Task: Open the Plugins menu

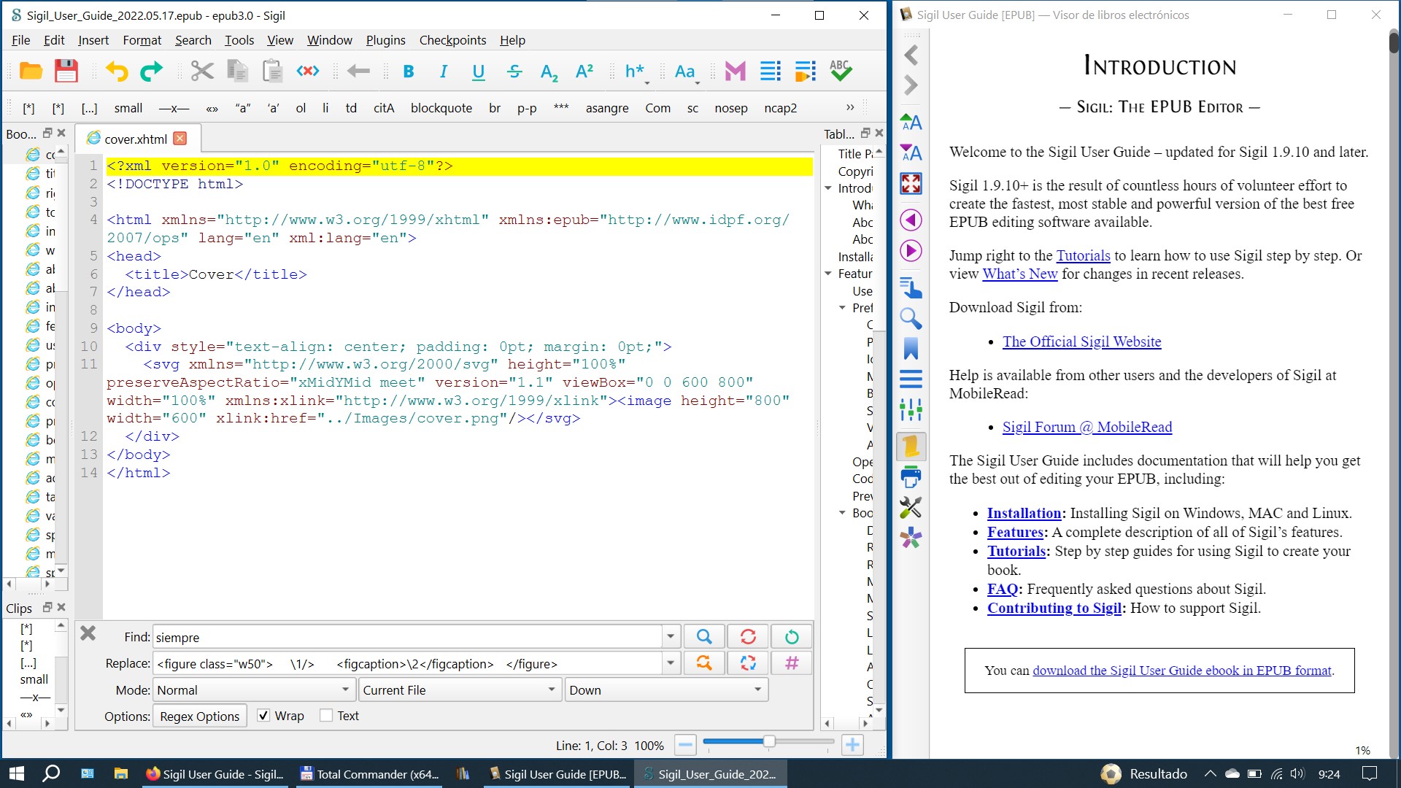Action: pos(385,40)
